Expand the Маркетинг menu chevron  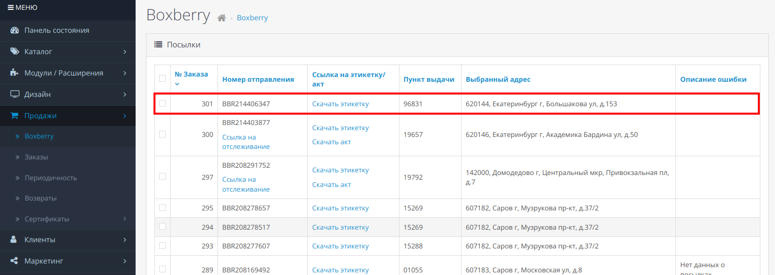pos(125,261)
